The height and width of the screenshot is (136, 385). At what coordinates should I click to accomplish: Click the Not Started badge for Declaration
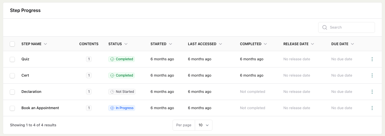point(122,92)
